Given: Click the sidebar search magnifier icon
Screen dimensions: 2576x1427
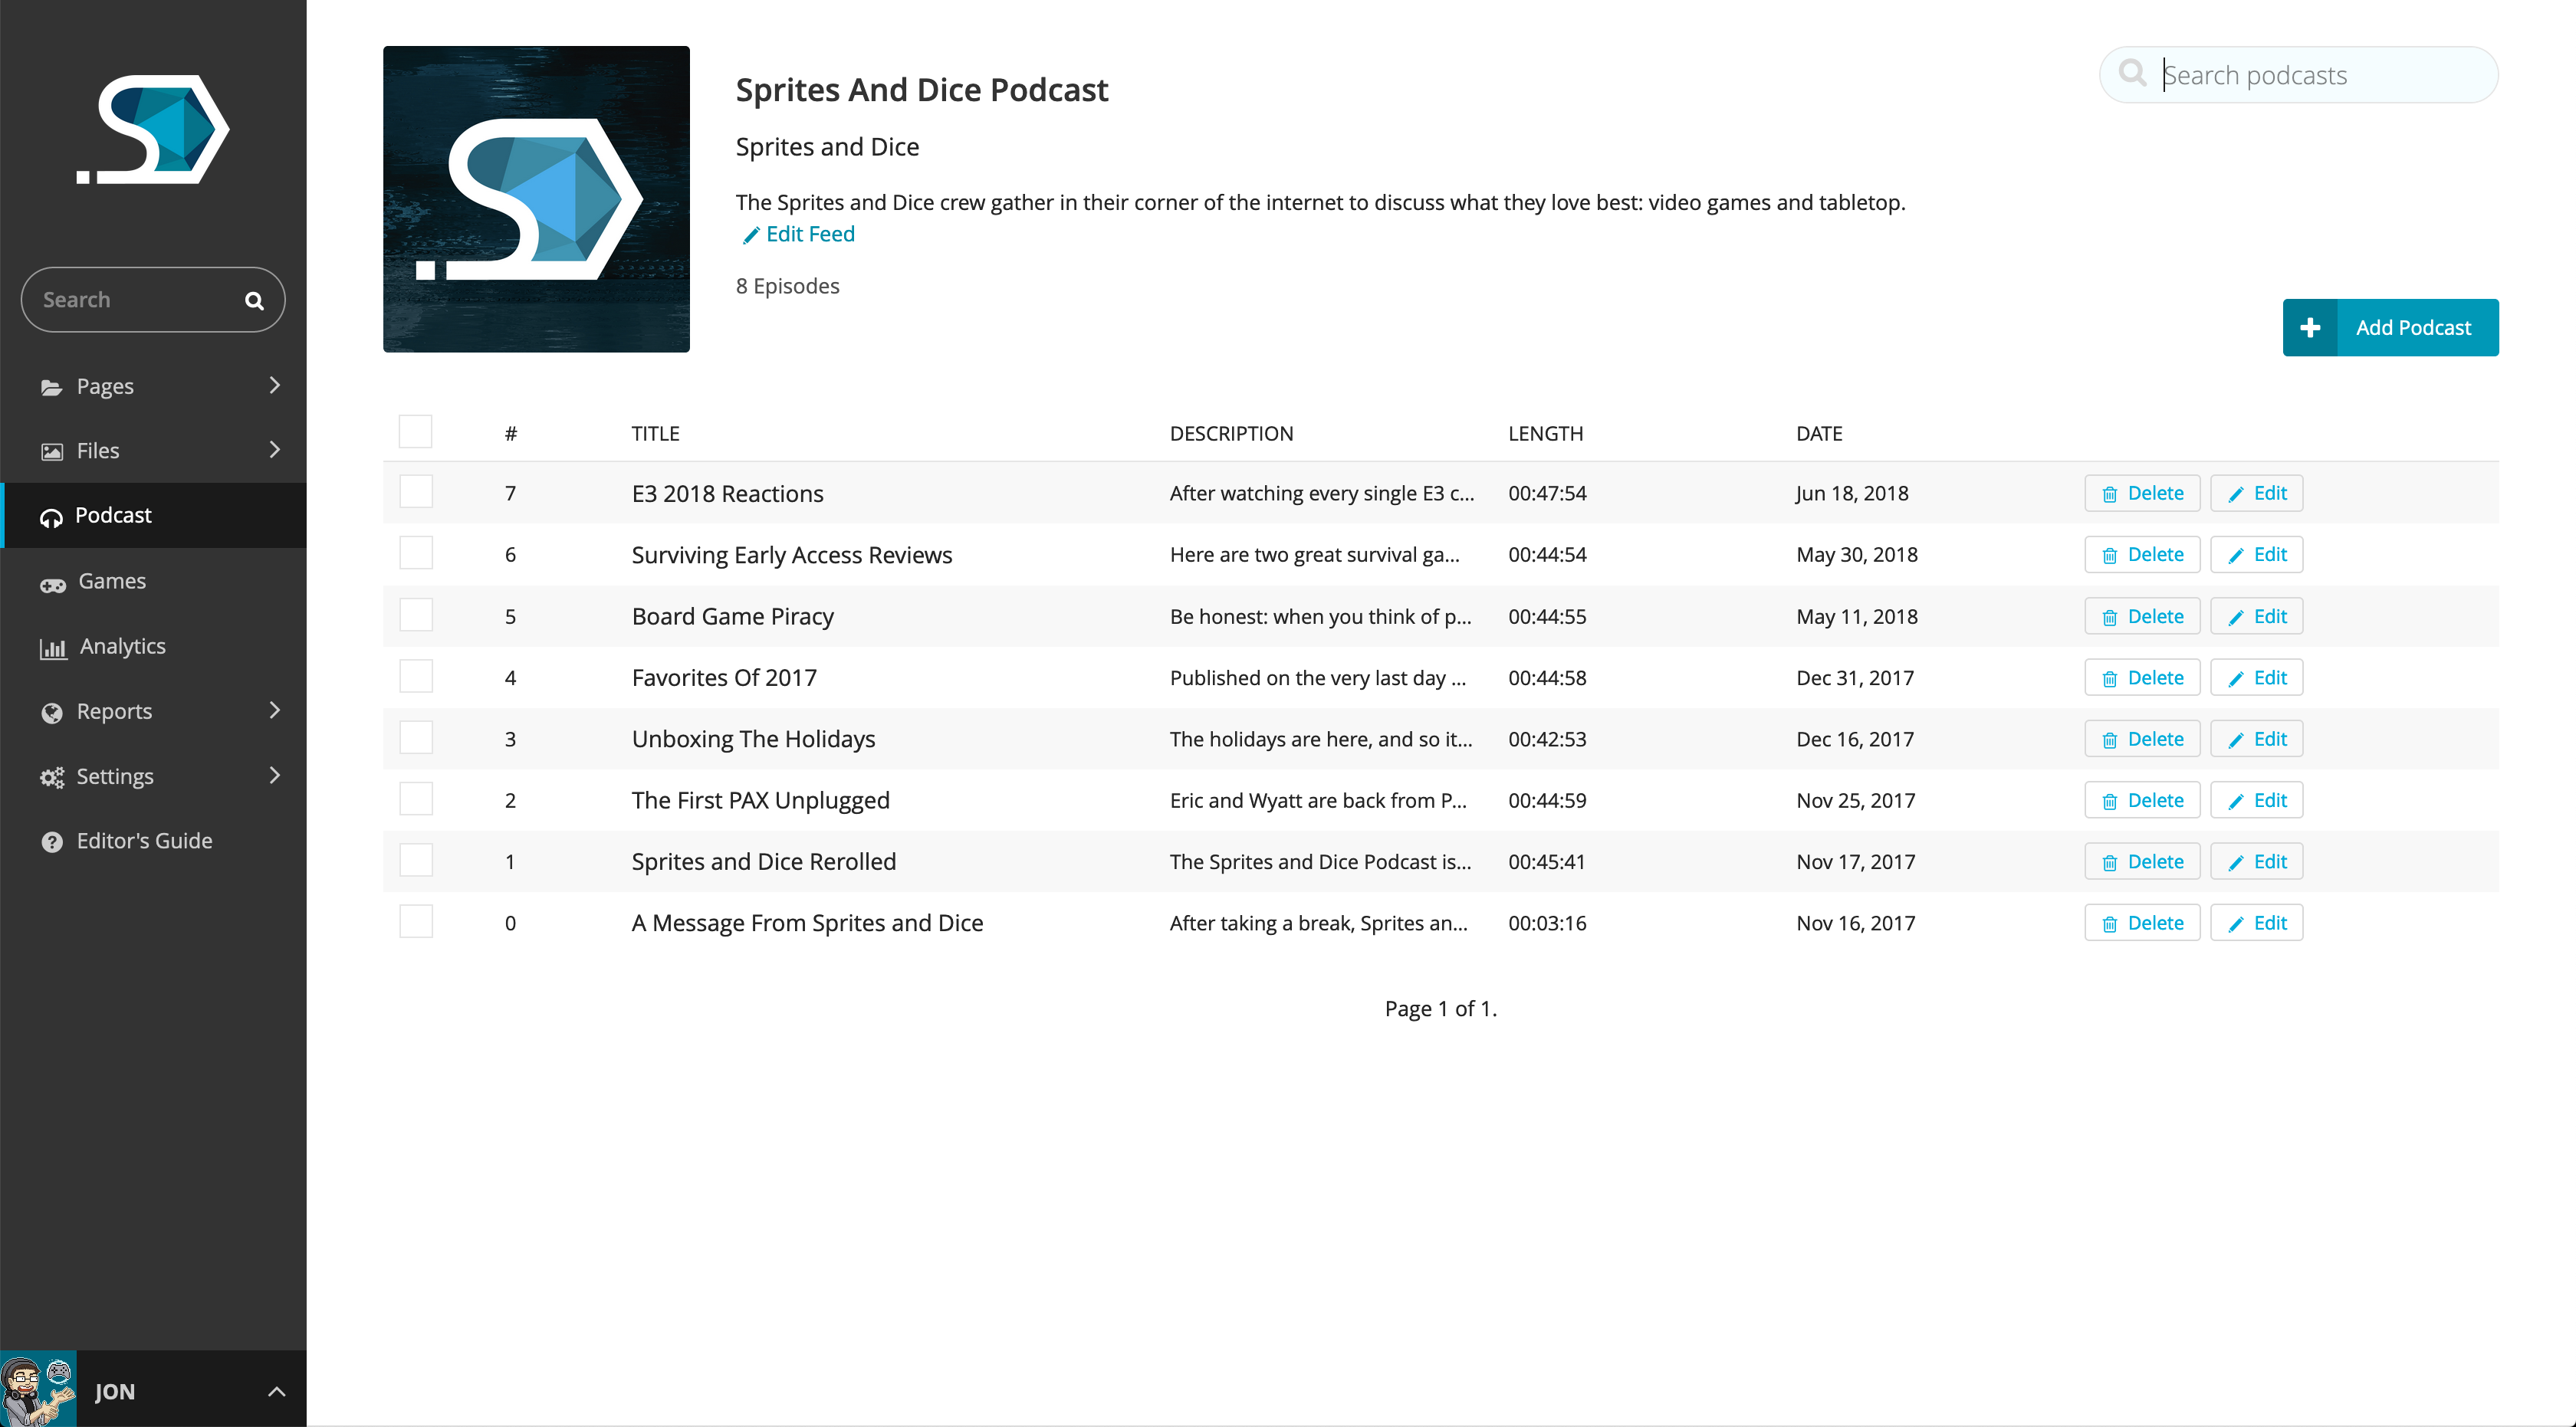Looking at the screenshot, I should click(254, 300).
